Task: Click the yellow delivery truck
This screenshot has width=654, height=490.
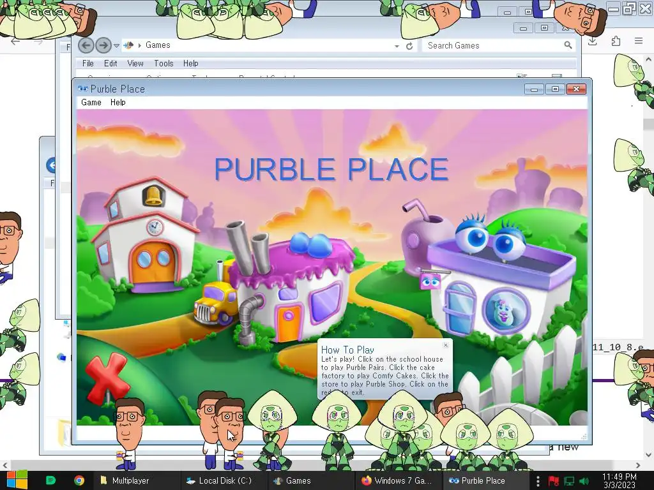Action: click(215, 302)
